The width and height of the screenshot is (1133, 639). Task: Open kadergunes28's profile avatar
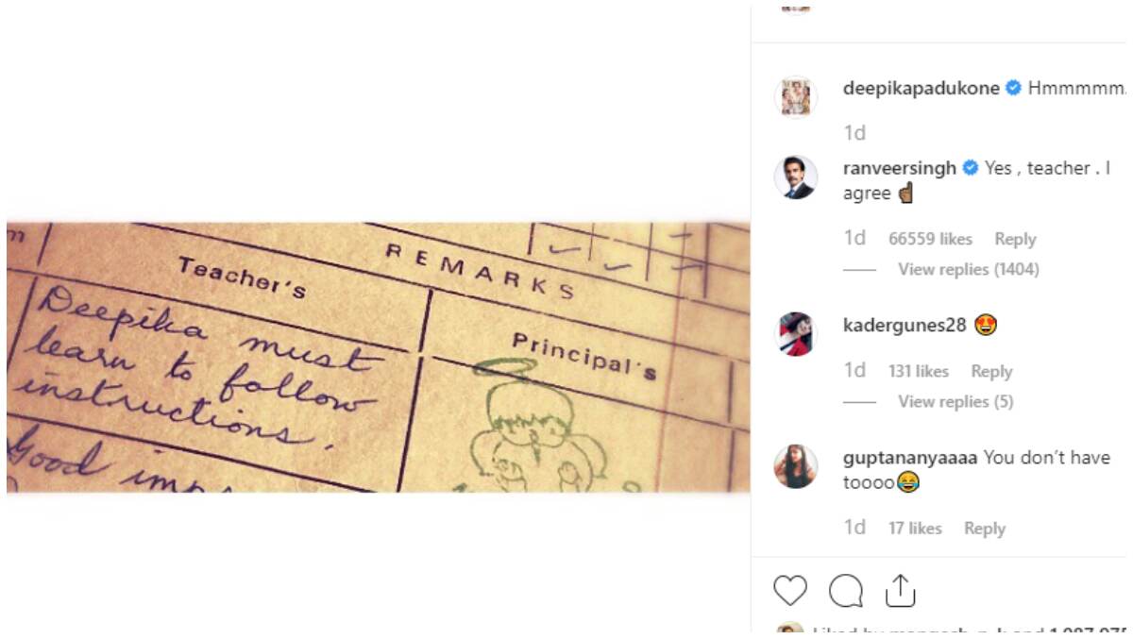(795, 333)
